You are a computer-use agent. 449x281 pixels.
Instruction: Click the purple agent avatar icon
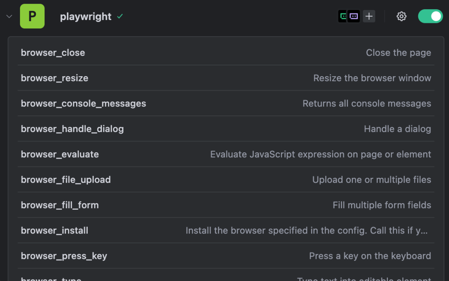354,17
